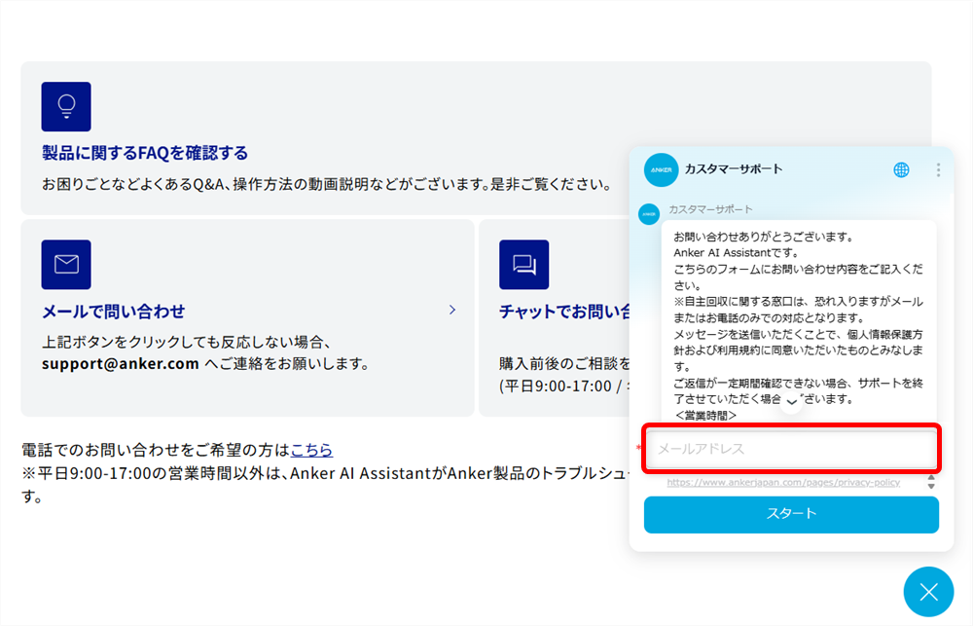Click the 購入前後のご相談 text on chat card
This screenshot has width=973, height=626.
point(564,363)
